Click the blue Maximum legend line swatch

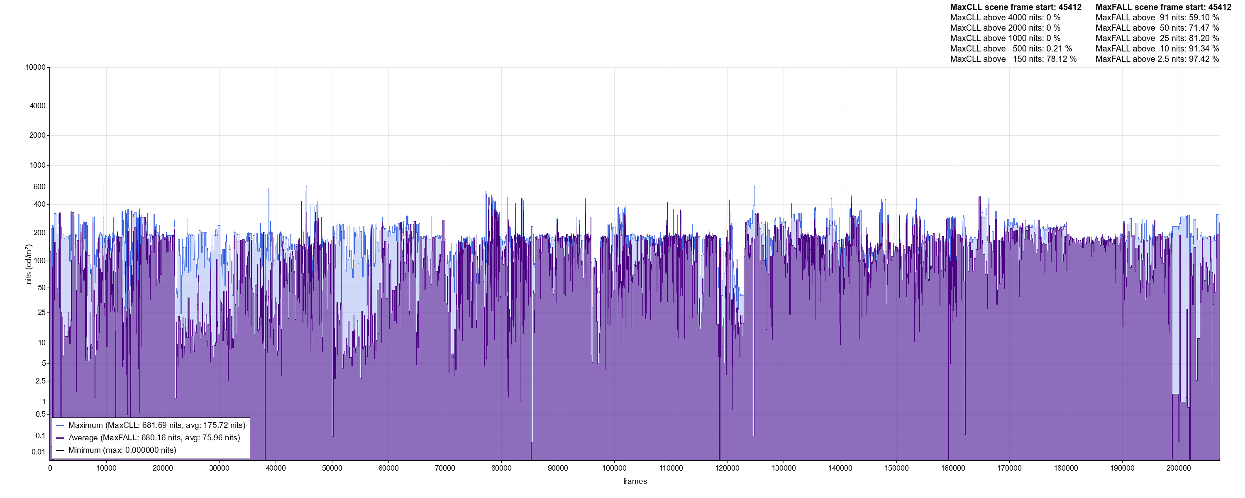pyautogui.click(x=61, y=425)
